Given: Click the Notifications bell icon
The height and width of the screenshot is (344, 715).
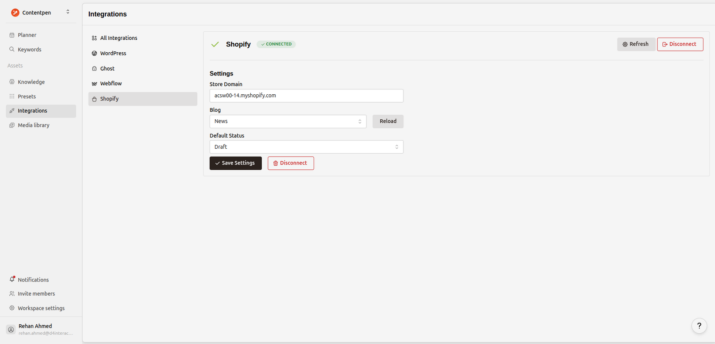Looking at the screenshot, I should [x=12, y=279].
